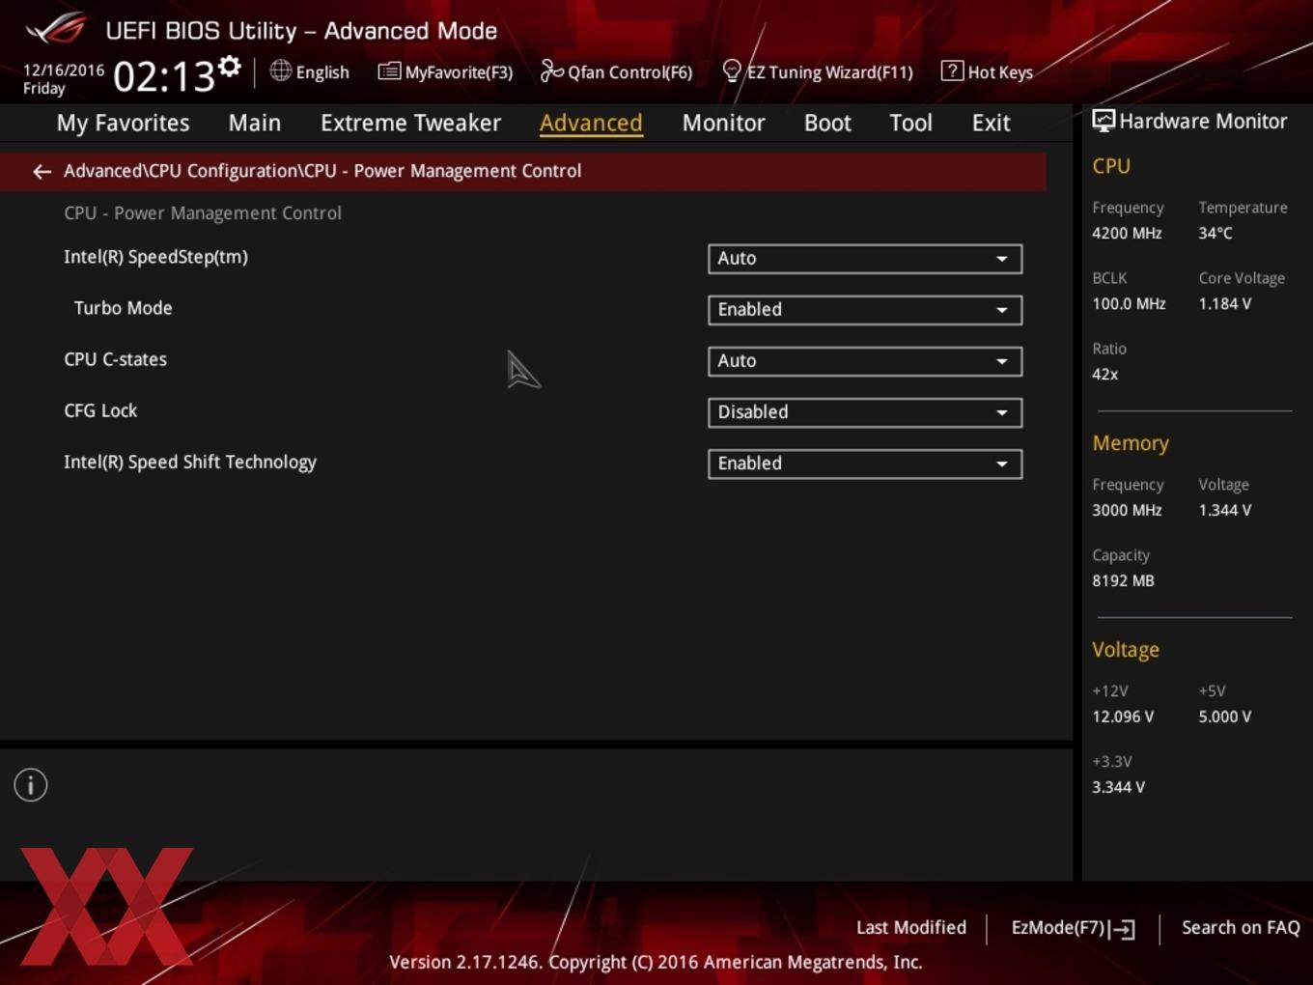Show Hot Keys list label
Screen dimensions: 1313x985
tap(1000, 72)
